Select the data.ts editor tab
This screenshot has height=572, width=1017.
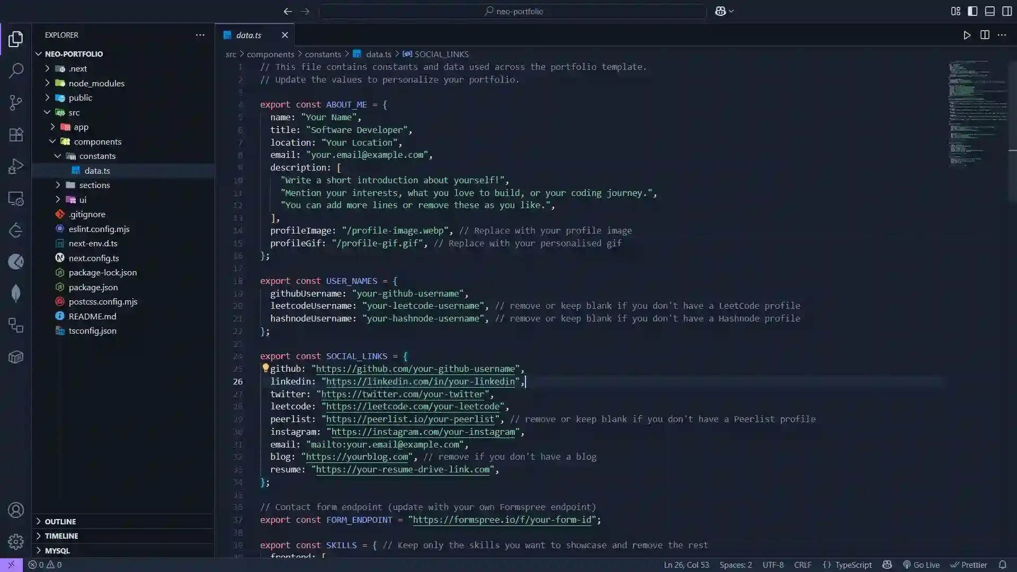click(x=249, y=35)
